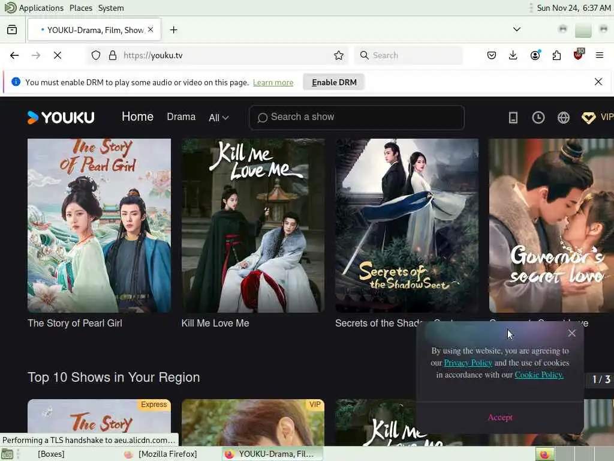Viewport: 614px width, 461px height.
Task: Open the VIP-tagged Top 10 show thumbnail
Action: pyautogui.click(x=253, y=423)
